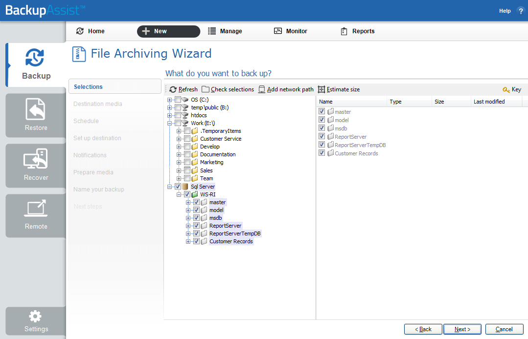Viewport: 528px width, 339px height.
Task: Collapse the Work (E:\) tree node
Action: tap(169, 123)
